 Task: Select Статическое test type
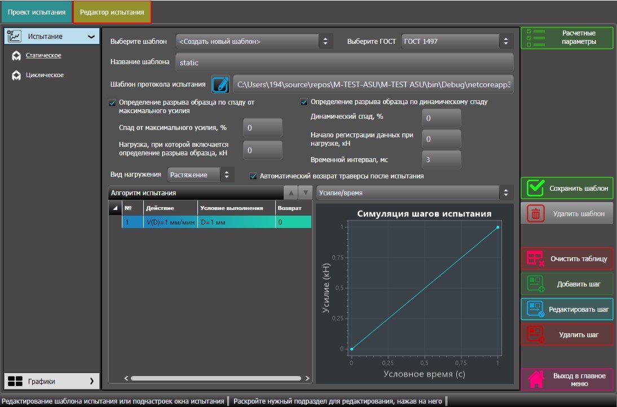(43, 55)
